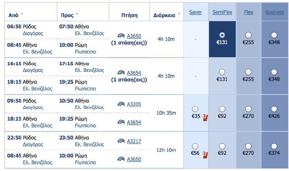Click the airline logo icon beside flight A3217
The image size is (289, 171).
point(121,141)
